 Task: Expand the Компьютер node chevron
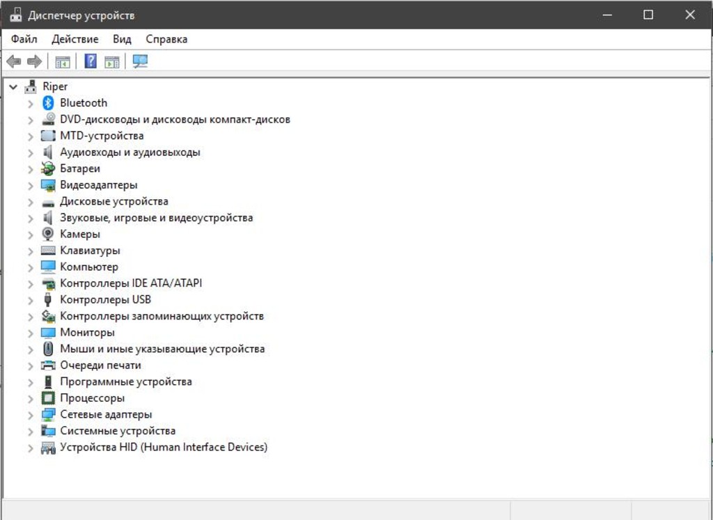click(x=31, y=267)
